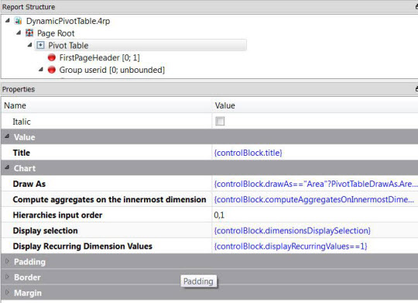Screen dimensions: 418x303
Task: Select the Italic property name
Action: point(22,122)
